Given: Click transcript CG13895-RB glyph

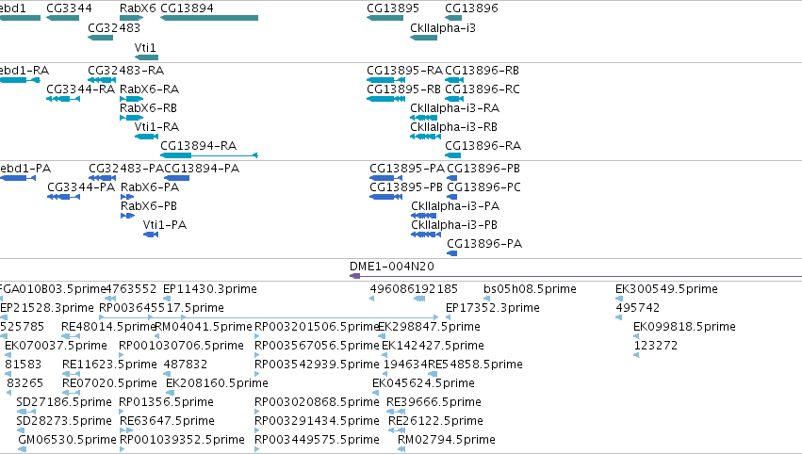Looking at the screenshot, I should [x=386, y=99].
